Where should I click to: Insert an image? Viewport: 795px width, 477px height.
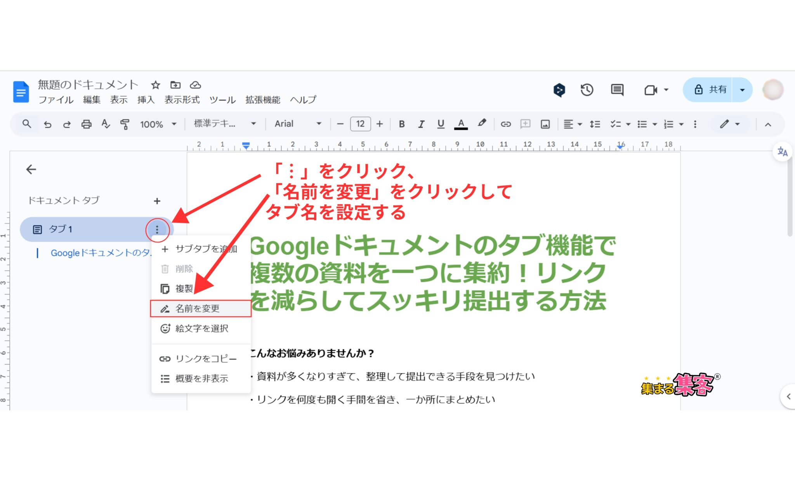coord(545,124)
